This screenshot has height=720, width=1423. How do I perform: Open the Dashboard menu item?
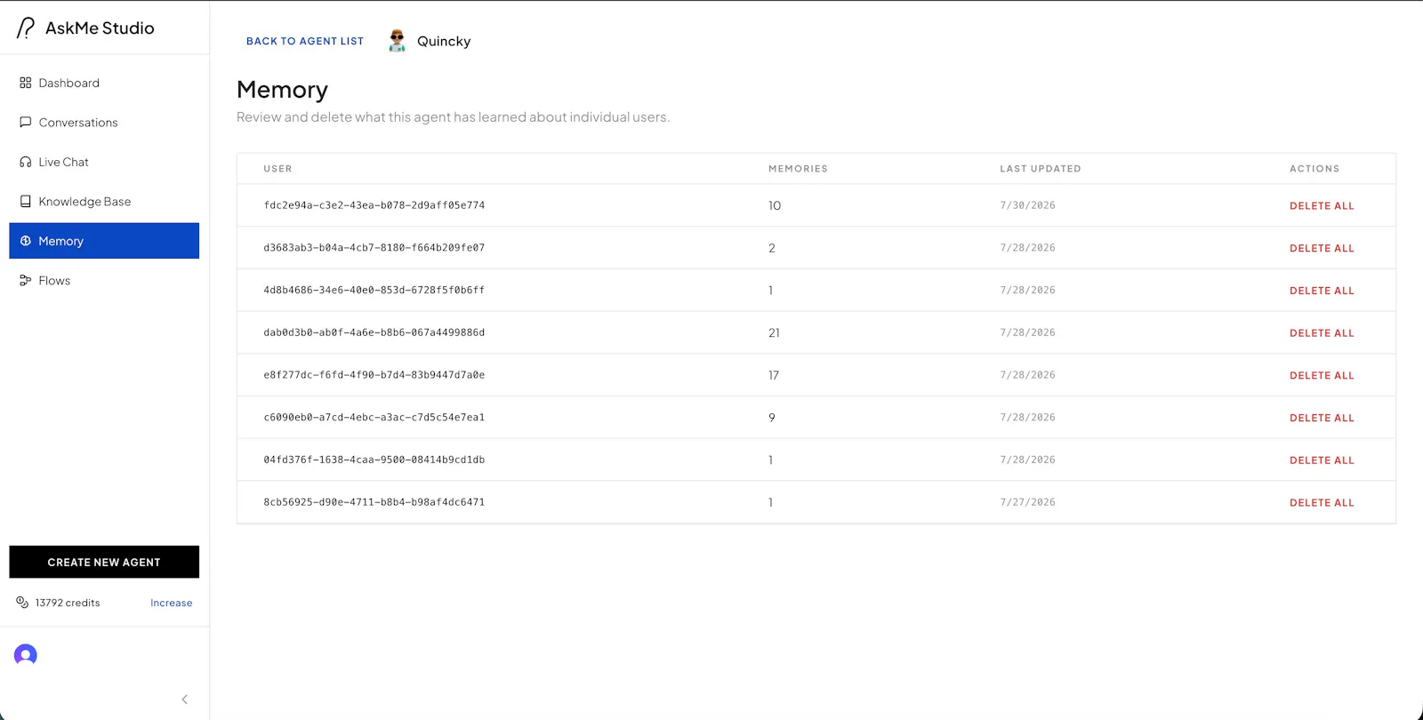(104, 83)
